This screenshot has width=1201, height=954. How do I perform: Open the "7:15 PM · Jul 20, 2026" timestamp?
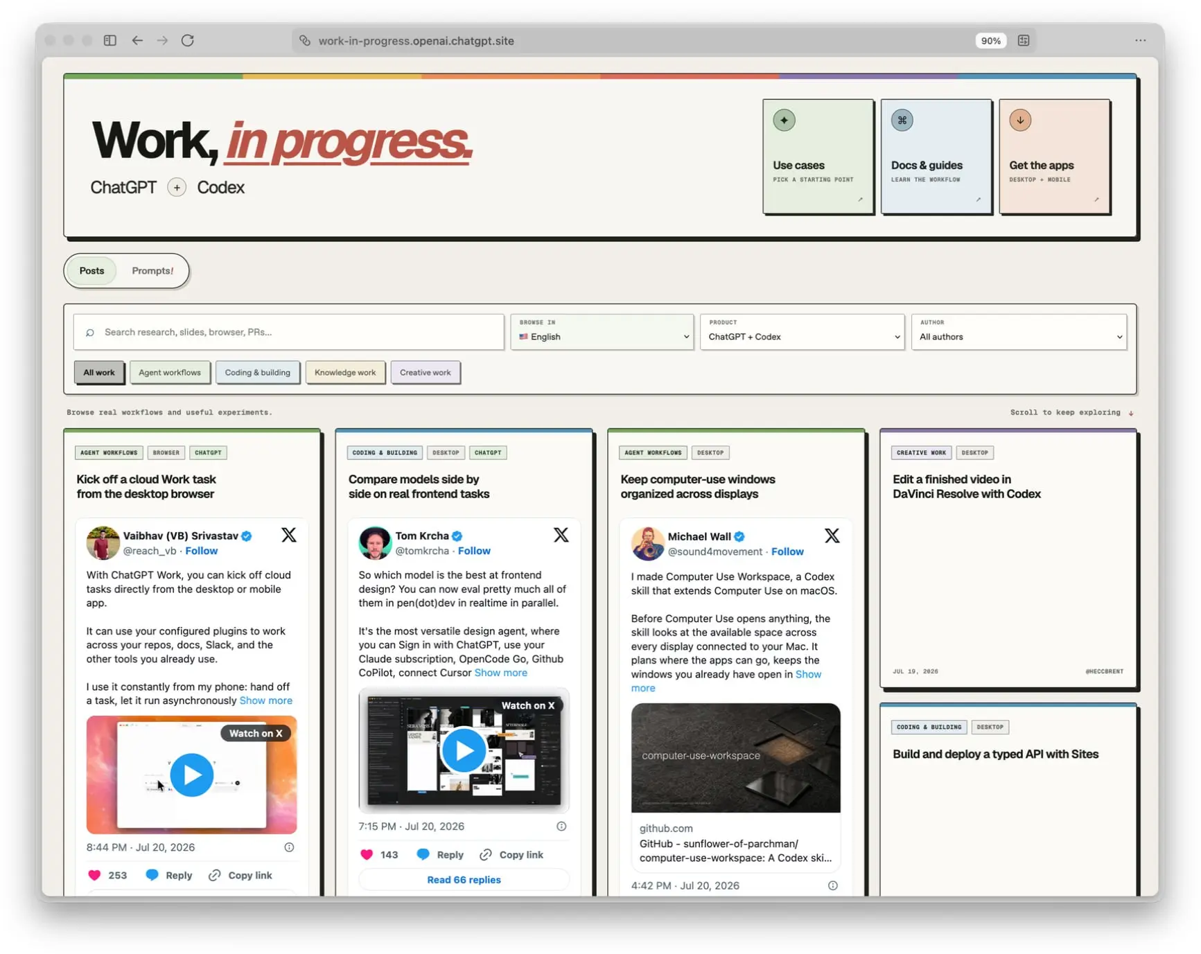[x=411, y=827]
